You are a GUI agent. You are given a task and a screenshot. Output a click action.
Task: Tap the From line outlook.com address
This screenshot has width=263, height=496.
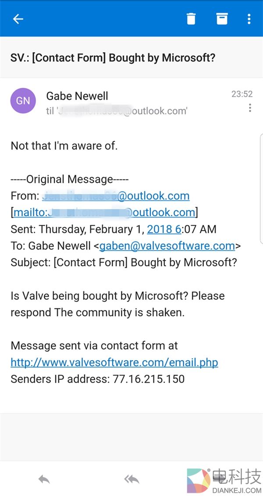point(116,196)
